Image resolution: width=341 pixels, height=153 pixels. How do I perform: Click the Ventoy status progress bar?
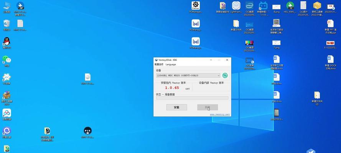point(192,98)
